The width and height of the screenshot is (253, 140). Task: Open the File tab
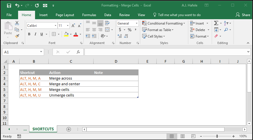[x=9, y=15]
